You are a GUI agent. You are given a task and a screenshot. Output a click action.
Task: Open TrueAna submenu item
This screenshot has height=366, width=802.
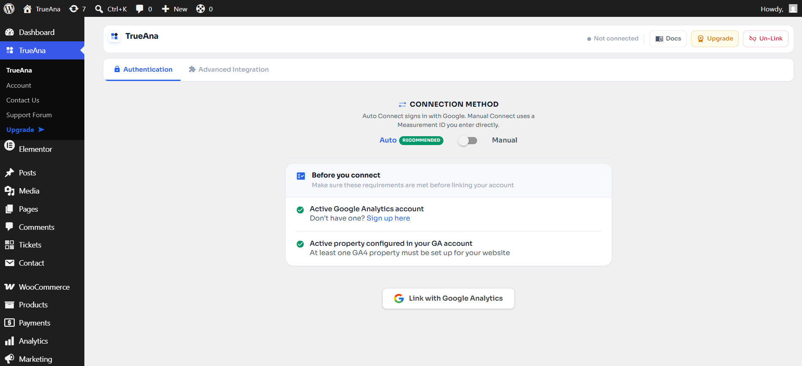pos(19,70)
